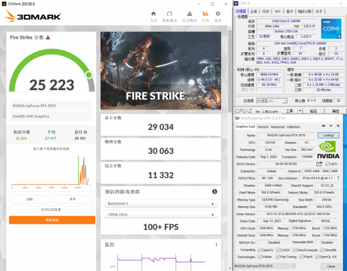The height and width of the screenshot is (271, 347).
Task: Click the green score gauge knob
Action: 89,75
